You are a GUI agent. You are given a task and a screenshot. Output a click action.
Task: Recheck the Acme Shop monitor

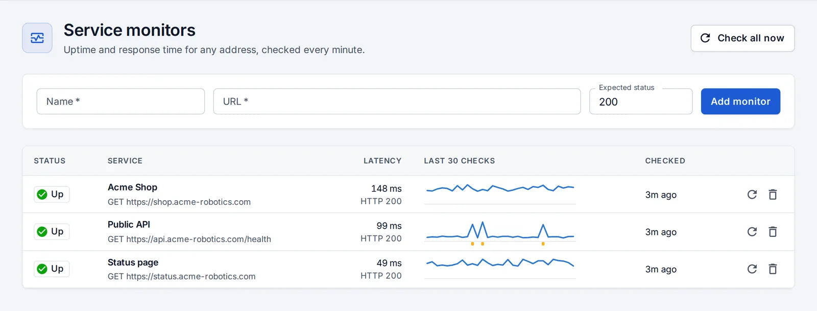(x=752, y=195)
